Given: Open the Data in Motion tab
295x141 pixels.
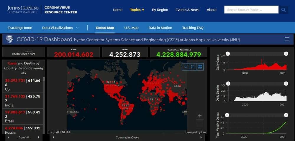Looking at the screenshot, I should [x=160, y=28].
